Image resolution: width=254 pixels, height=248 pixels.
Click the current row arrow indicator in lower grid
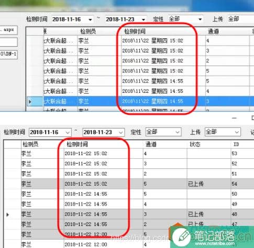point(7,214)
